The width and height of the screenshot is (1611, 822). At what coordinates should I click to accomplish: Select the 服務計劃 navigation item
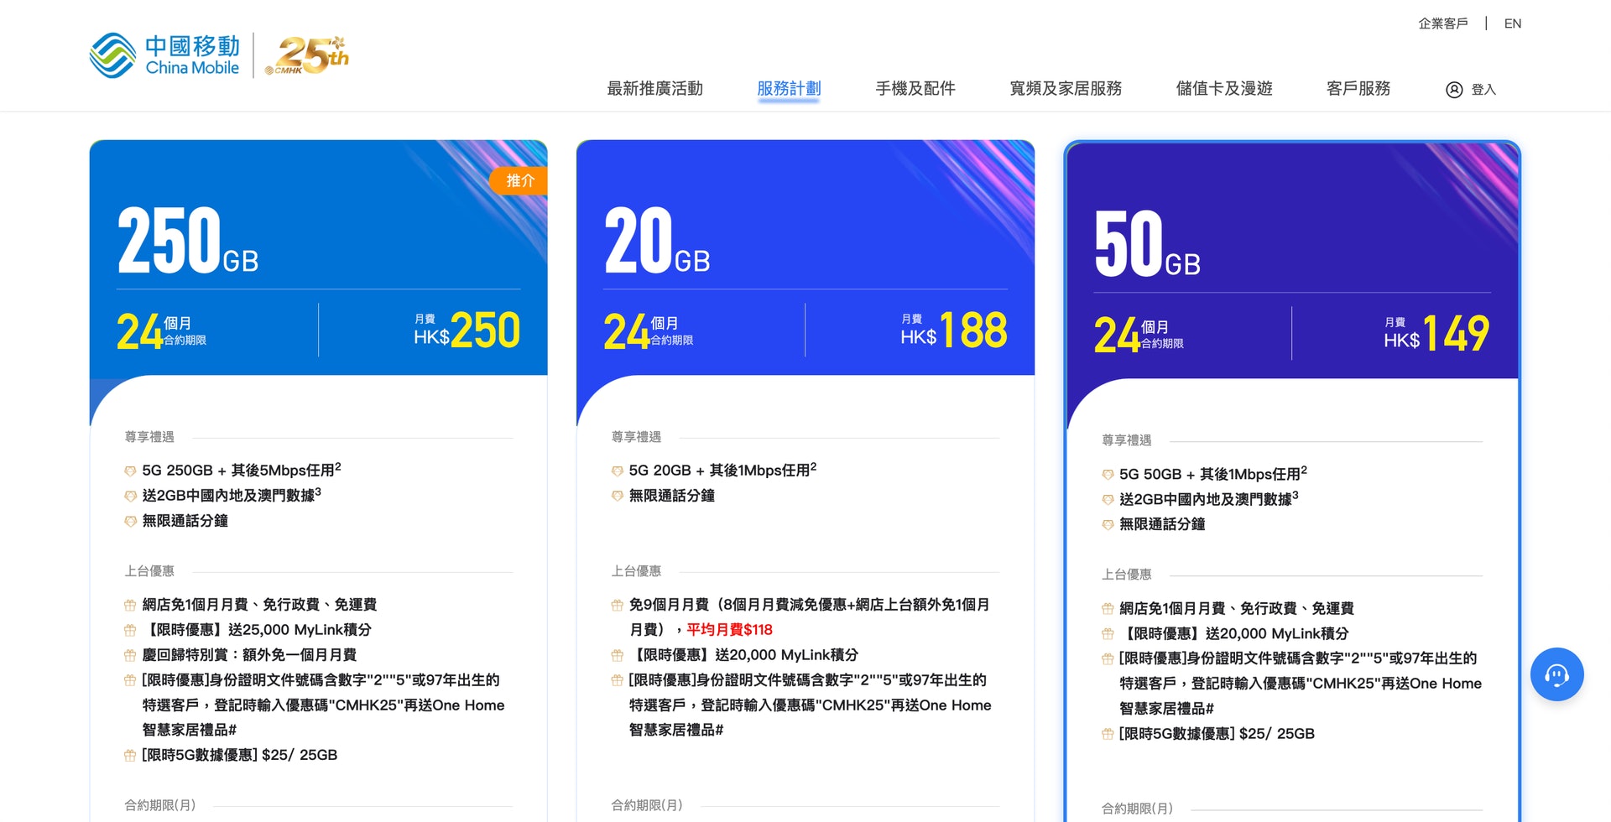tap(789, 88)
